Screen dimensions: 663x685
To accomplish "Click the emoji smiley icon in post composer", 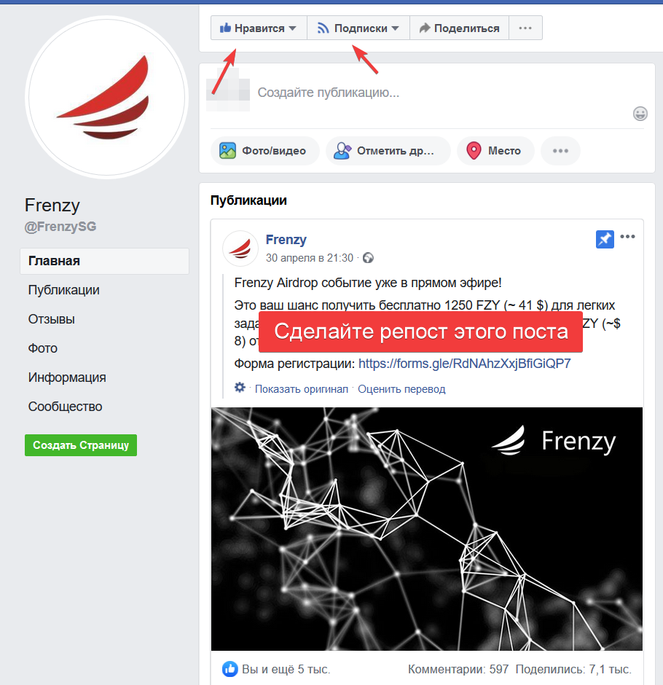I will tap(640, 114).
